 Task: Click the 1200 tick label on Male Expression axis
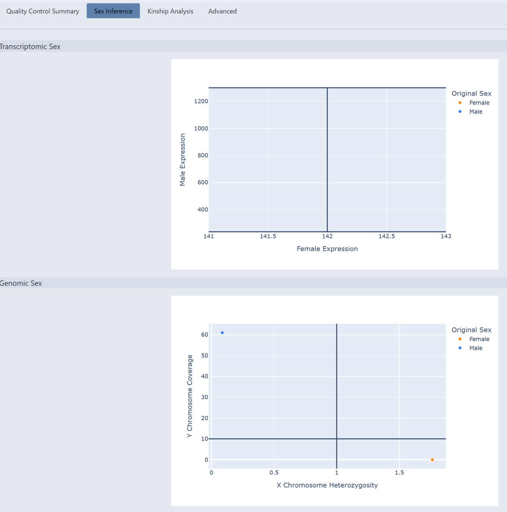201,101
